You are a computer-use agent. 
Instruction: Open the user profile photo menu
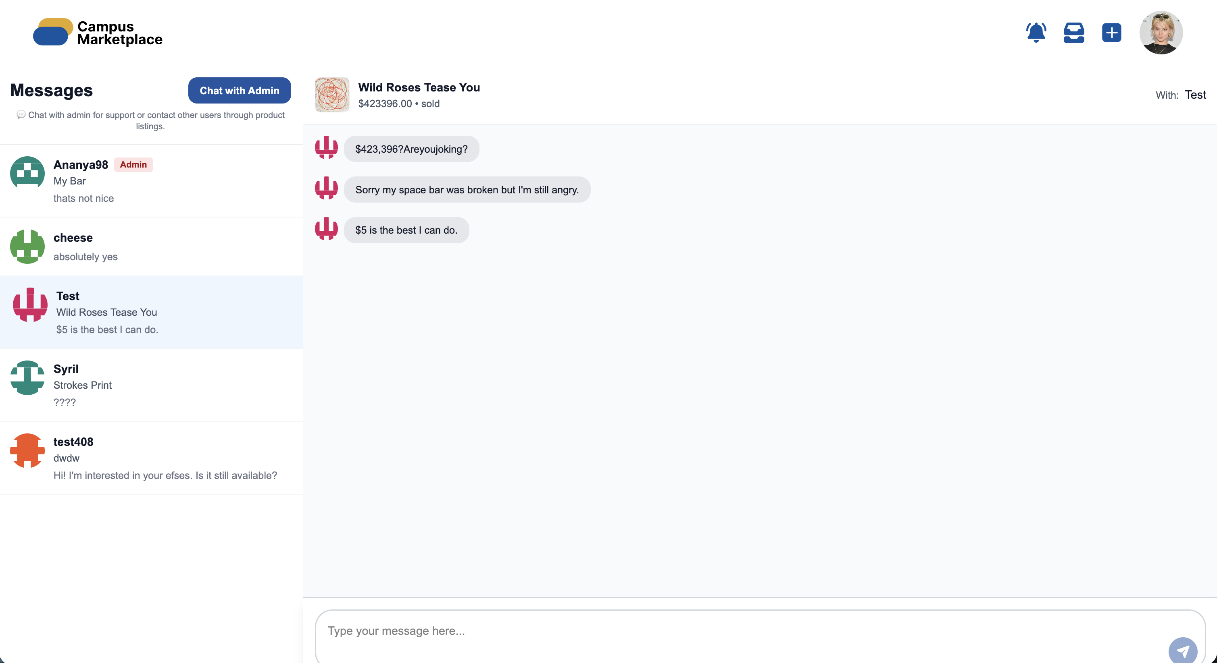pyautogui.click(x=1161, y=33)
